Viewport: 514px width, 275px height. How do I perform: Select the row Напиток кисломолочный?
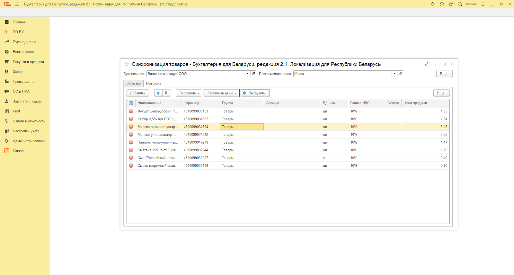288,142
